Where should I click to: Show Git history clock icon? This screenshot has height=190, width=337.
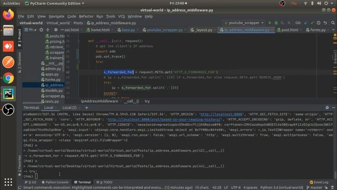(319, 23)
